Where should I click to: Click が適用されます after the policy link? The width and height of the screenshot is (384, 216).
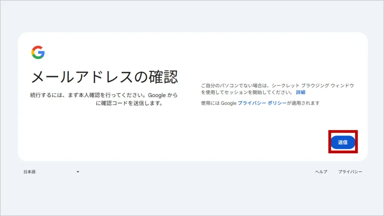303,103
